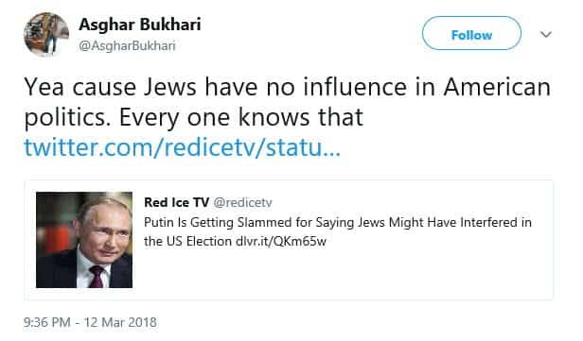The width and height of the screenshot is (583, 341).
Task: Click the '9:36 PM' time in timestamp
Action: tap(47, 322)
